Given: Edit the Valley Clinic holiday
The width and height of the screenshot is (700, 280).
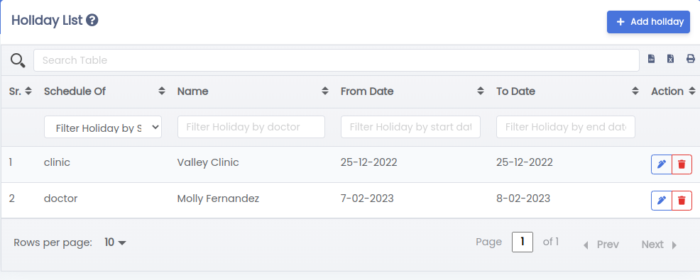Looking at the screenshot, I should (x=662, y=164).
